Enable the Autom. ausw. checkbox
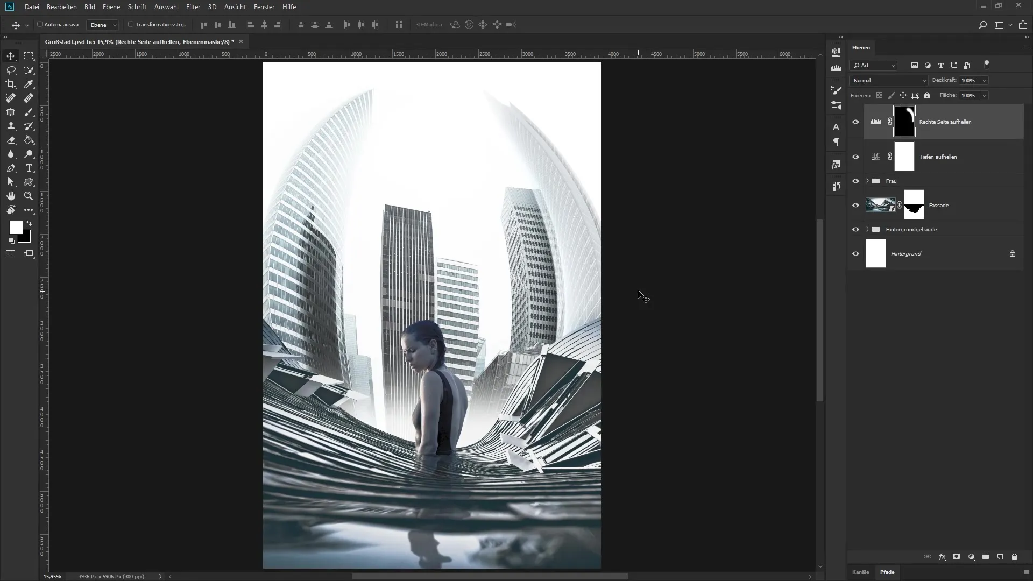This screenshot has height=581, width=1033. click(x=40, y=24)
